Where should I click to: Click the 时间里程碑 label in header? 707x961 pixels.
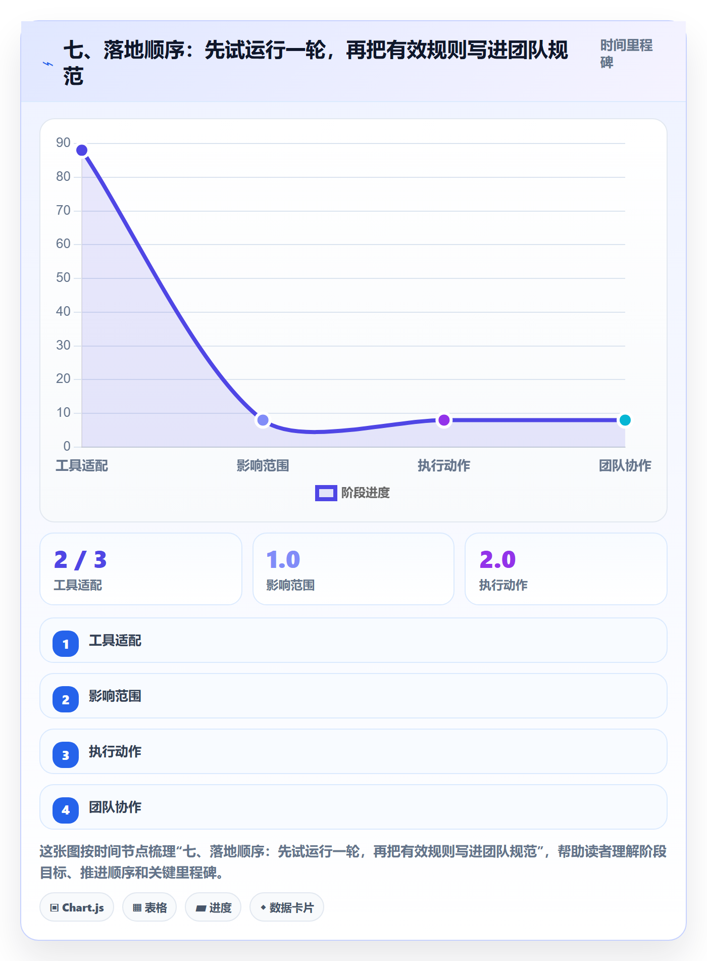click(626, 54)
